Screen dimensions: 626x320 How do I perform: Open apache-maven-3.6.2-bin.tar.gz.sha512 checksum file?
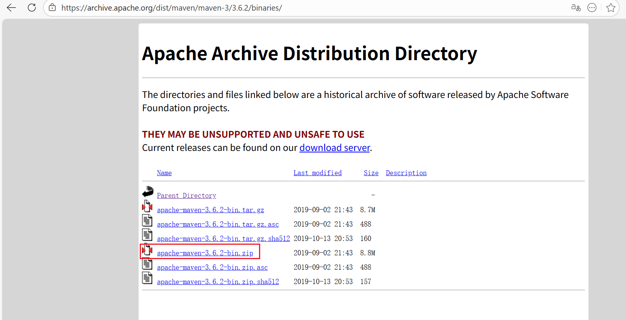coord(223,239)
